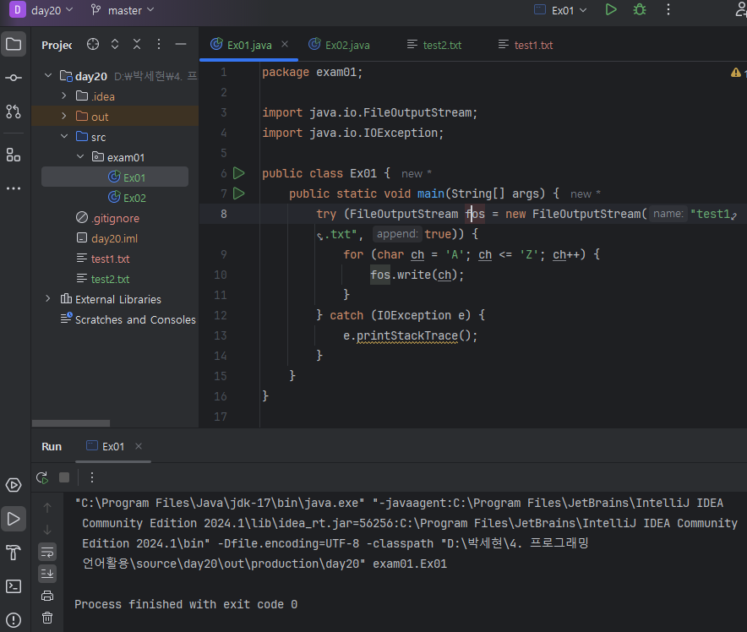Collapse the exam01 package

[x=80, y=156]
